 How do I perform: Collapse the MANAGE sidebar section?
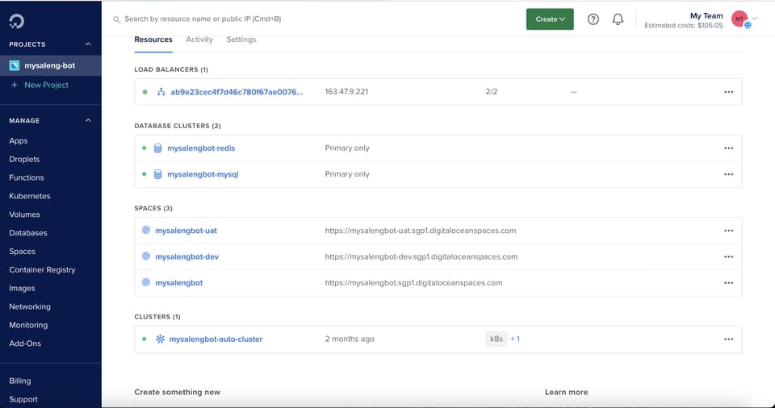88,120
